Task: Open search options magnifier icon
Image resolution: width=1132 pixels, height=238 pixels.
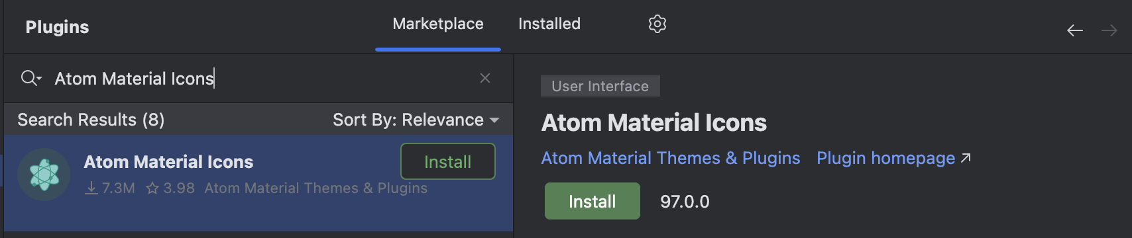Action: coord(30,78)
